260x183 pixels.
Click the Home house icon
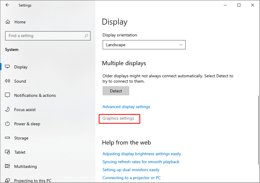pyautogui.click(x=8, y=22)
